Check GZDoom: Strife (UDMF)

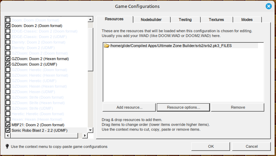[x=8, y=108]
